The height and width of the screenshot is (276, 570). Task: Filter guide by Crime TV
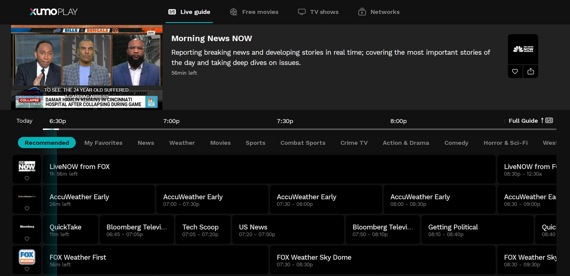click(x=354, y=143)
